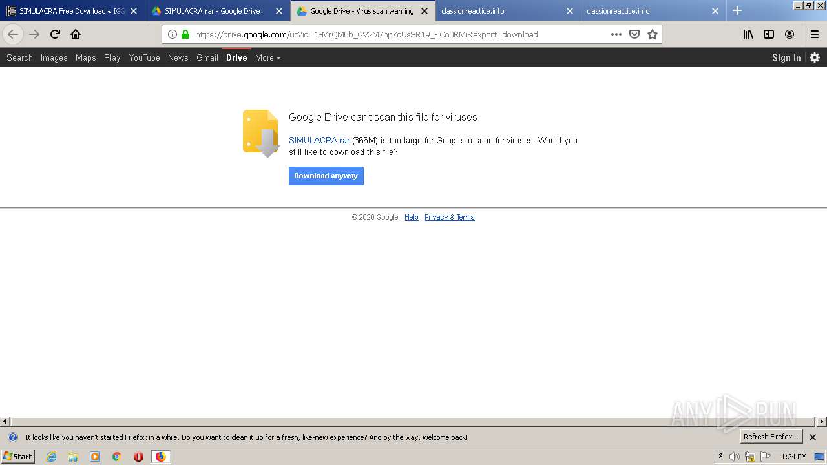The image size is (827, 465).
Task: Close the SIMULACRA.rar - Google Drive tab
Action: point(279,11)
